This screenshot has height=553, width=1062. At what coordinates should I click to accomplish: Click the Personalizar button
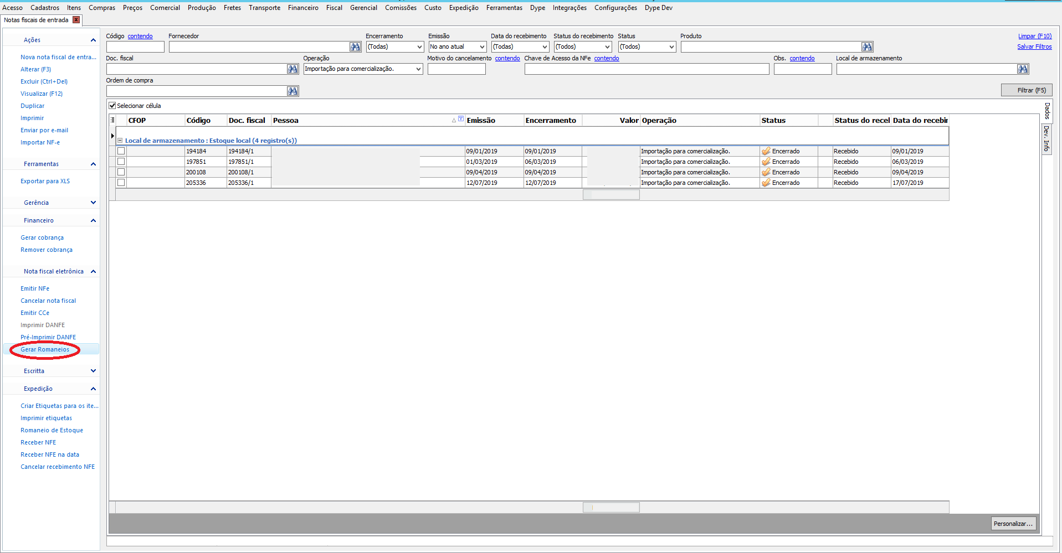coord(1013,524)
